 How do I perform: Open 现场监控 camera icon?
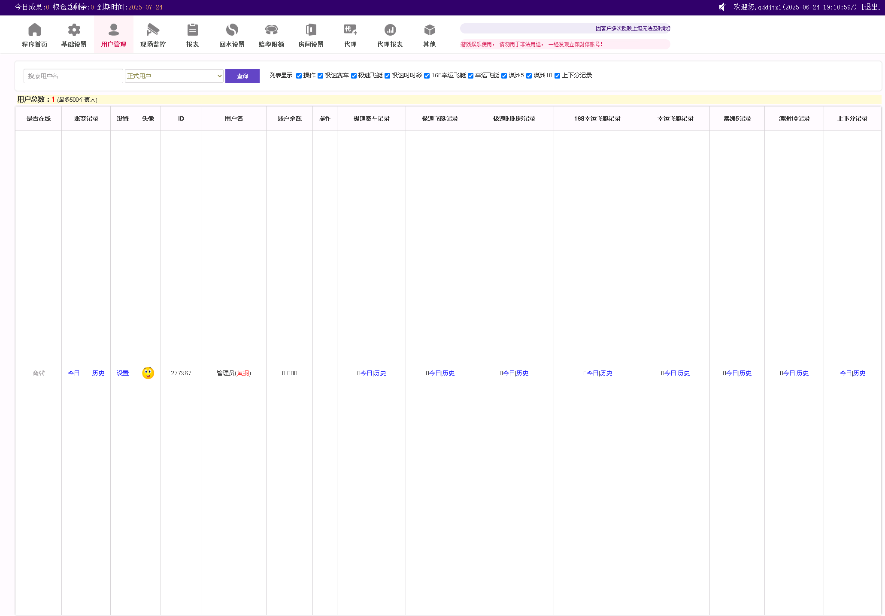pos(153,30)
